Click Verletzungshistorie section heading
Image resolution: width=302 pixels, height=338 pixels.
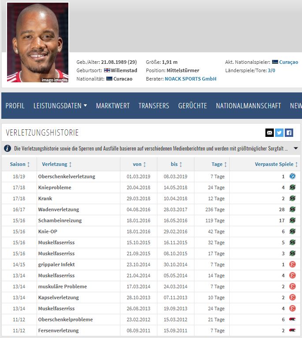click(42, 132)
